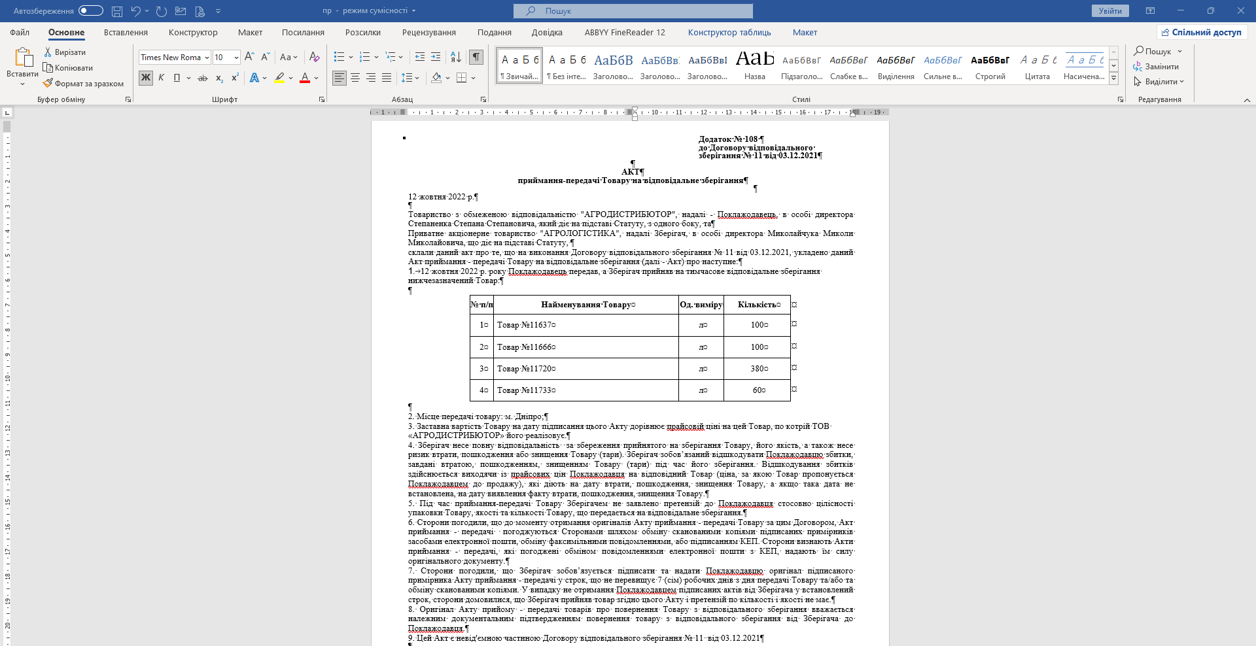The height and width of the screenshot is (646, 1256).
Task: Center-align the paragraph text
Action: click(355, 78)
